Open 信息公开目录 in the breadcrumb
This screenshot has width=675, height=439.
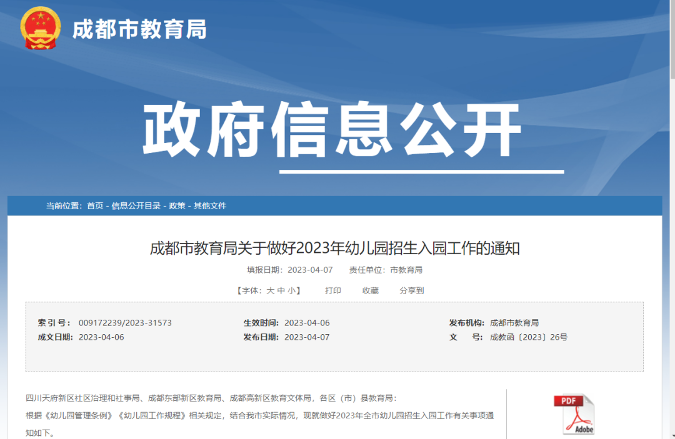[136, 205]
